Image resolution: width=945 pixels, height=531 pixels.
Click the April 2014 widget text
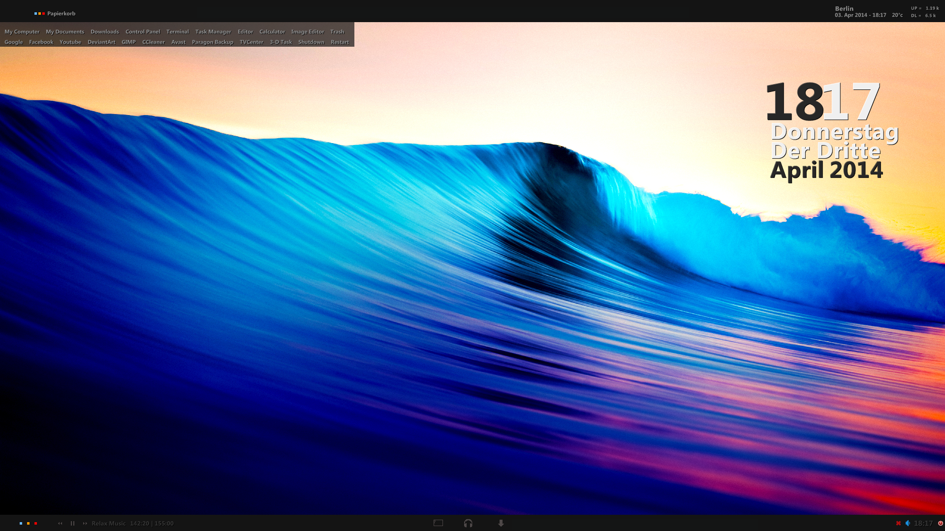coord(826,170)
